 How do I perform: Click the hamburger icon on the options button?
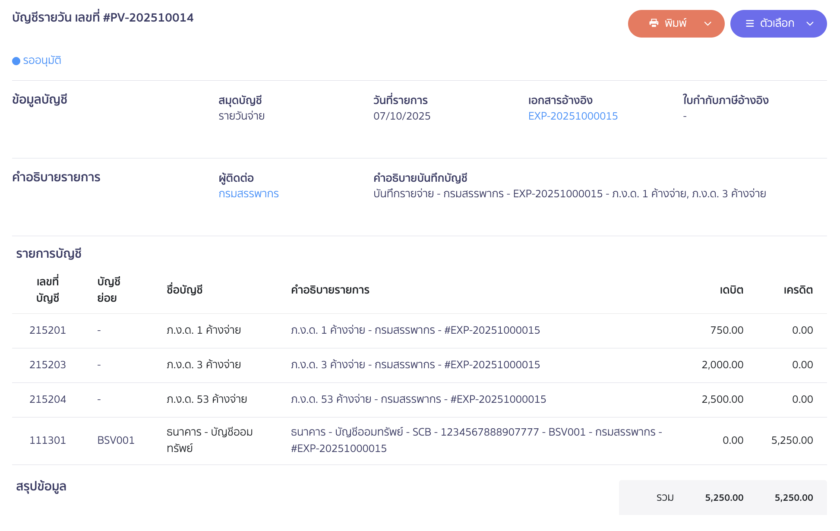click(x=750, y=24)
